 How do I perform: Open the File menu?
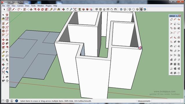tap(3, 6)
